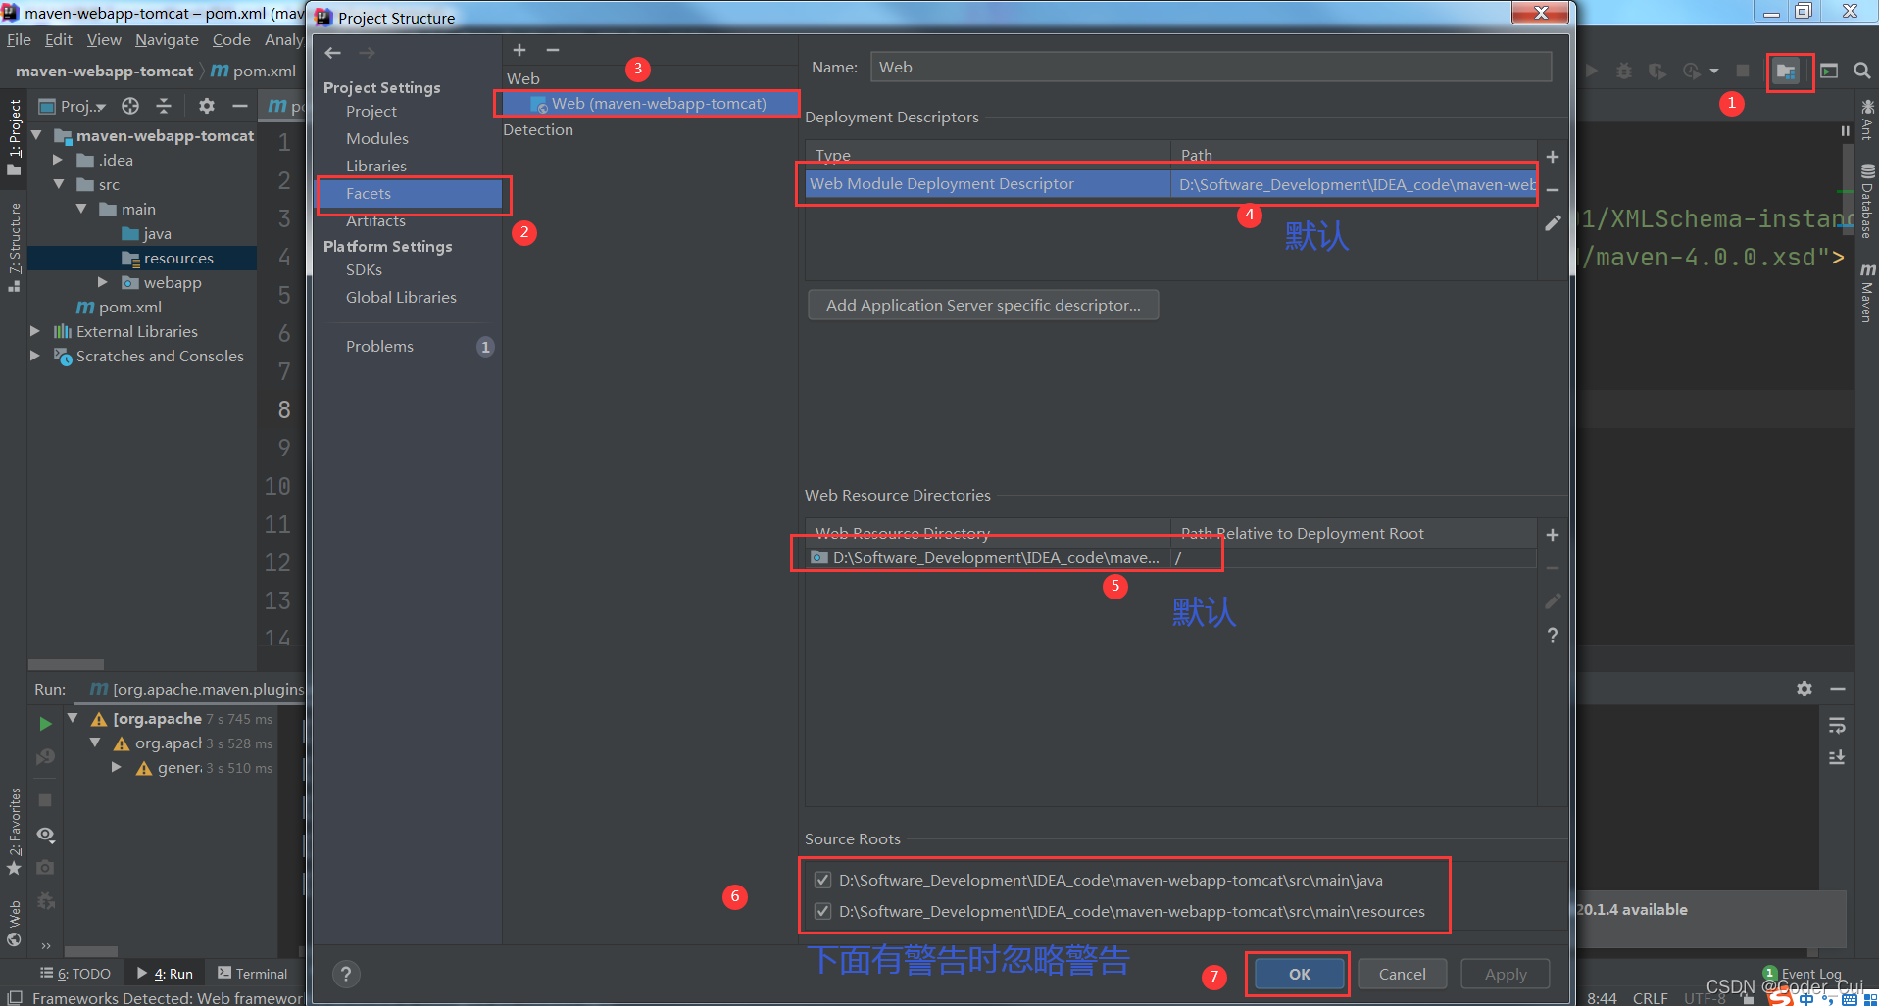This screenshot has width=1879, height=1006.
Task: Expand External Libraries node
Action: click(x=35, y=331)
